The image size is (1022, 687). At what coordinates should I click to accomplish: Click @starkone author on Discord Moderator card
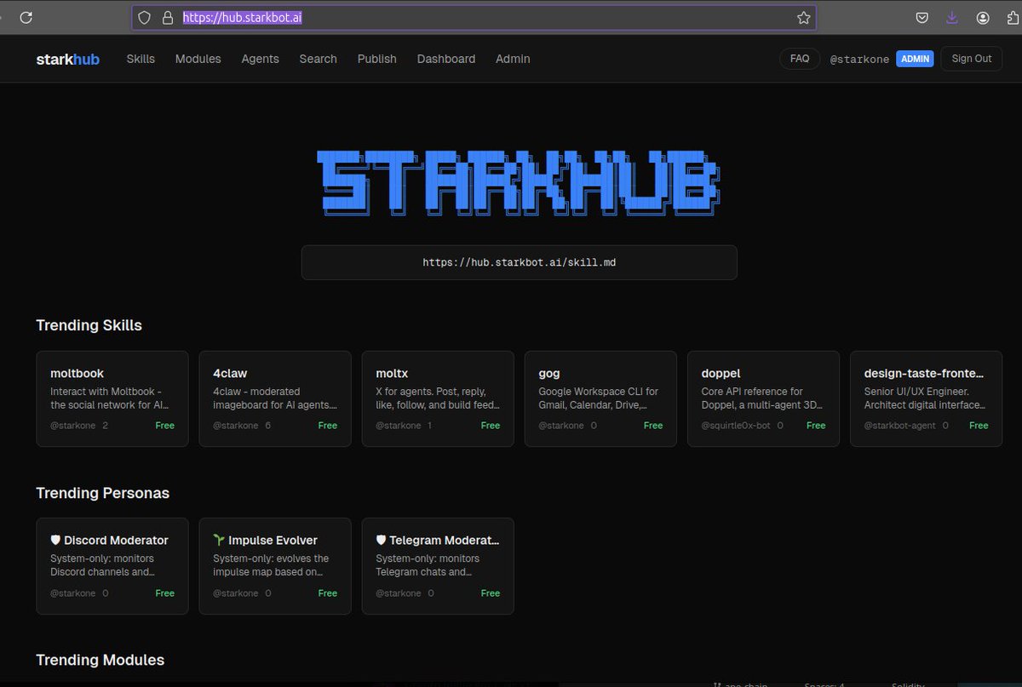tap(72, 593)
